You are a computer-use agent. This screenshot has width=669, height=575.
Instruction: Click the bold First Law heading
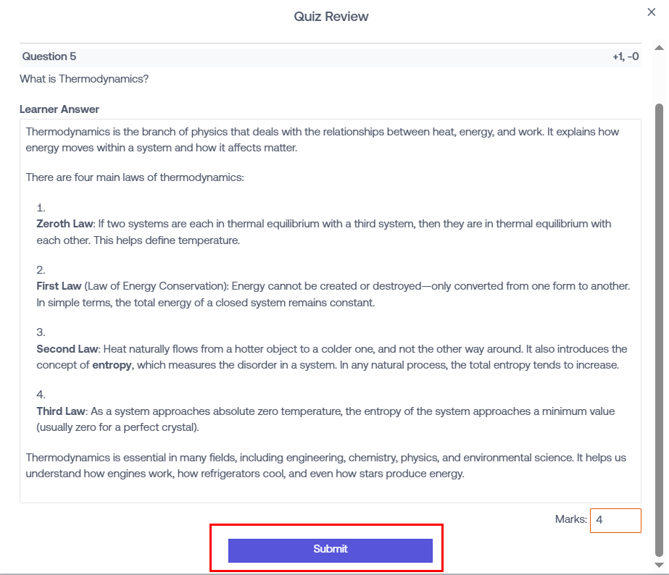pos(59,286)
